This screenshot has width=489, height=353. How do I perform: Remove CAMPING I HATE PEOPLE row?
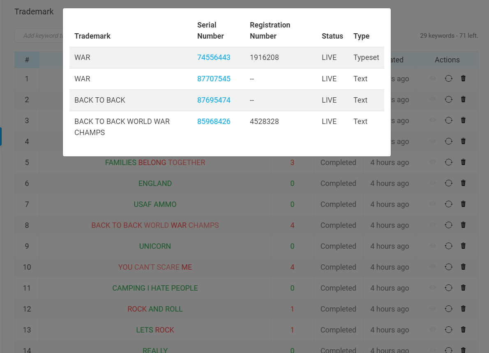pyautogui.click(x=463, y=288)
